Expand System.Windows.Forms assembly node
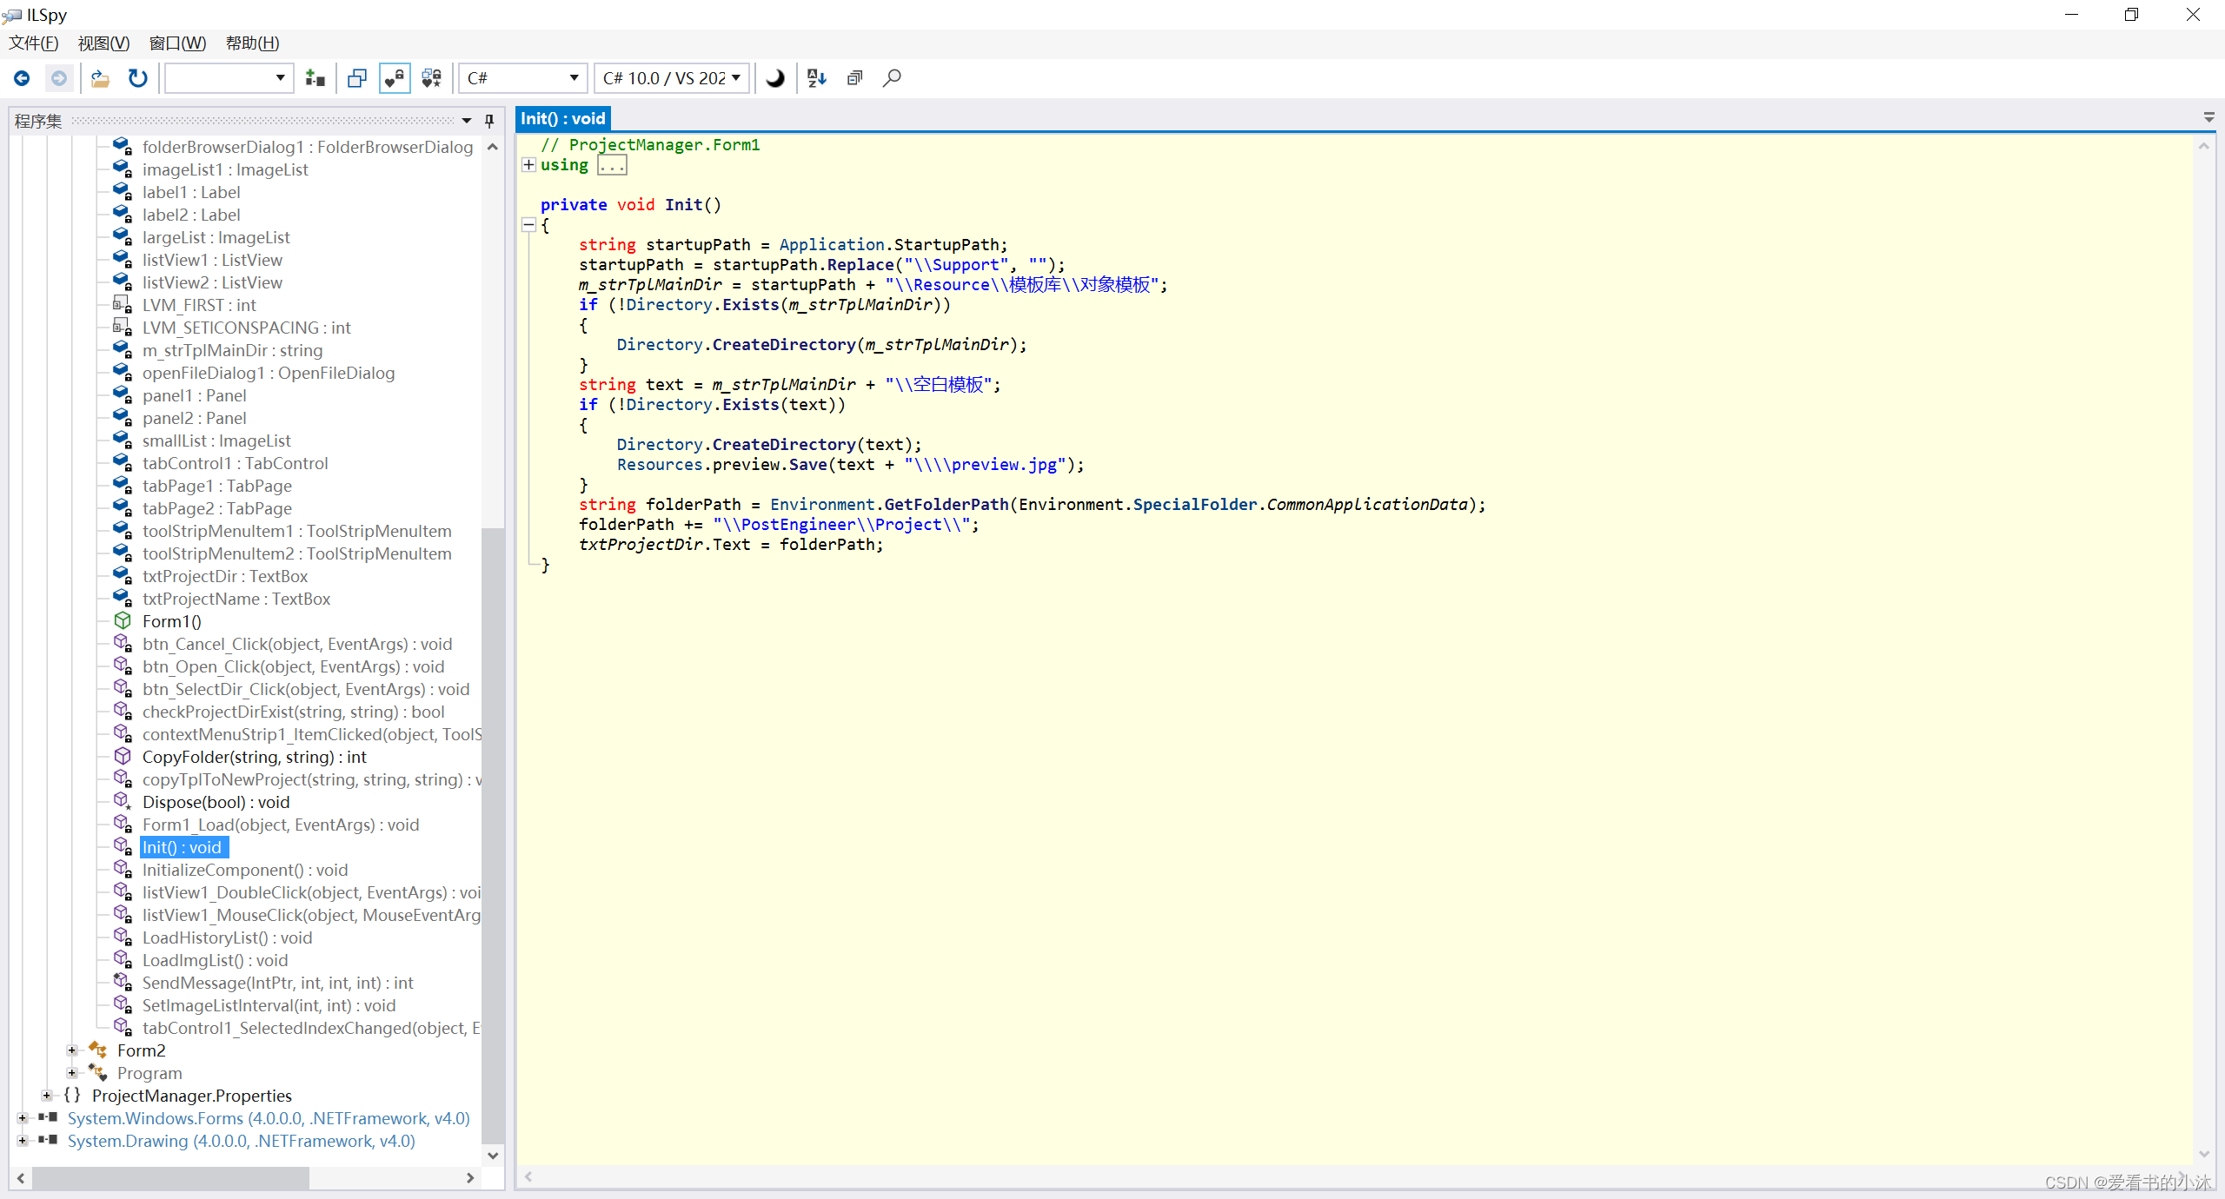The image size is (2225, 1199). [x=22, y=1118]
